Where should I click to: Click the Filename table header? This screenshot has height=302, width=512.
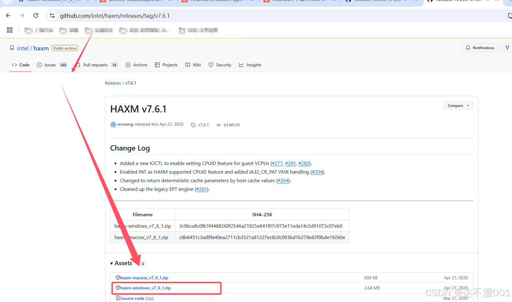click(143, 214)
